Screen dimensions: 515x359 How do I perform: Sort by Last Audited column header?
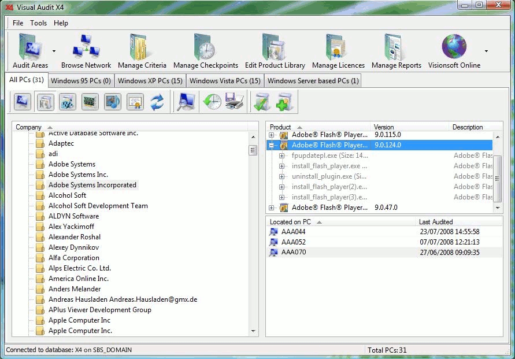coord(459,222)
